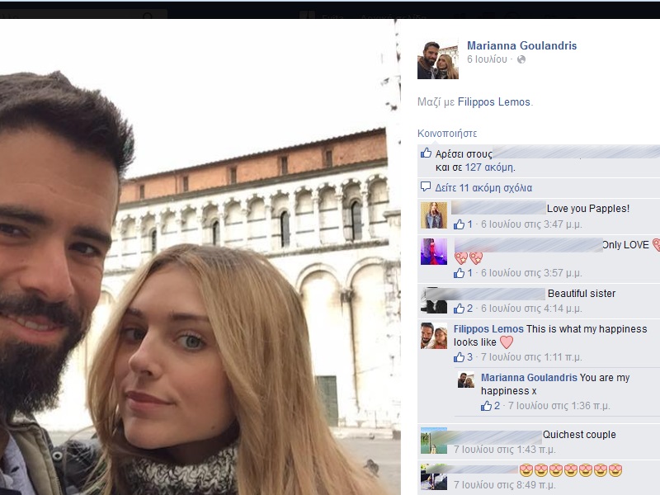Click the 'Only LOVE' comment text
Screen dimensions: 660x495
[625, 244]
